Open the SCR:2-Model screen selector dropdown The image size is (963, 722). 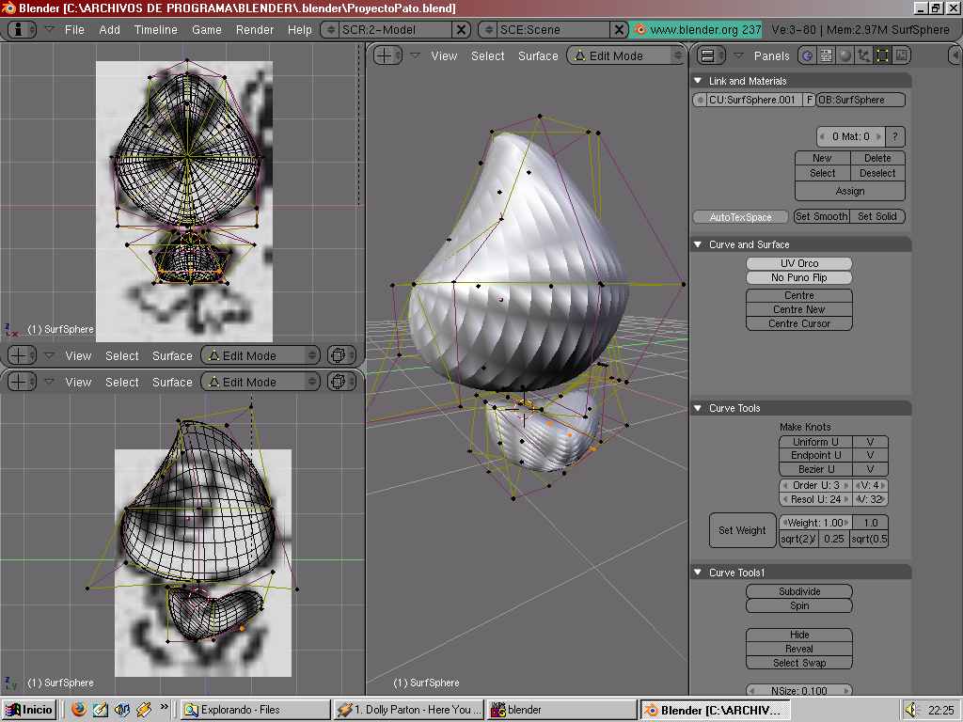coord(330,29)
